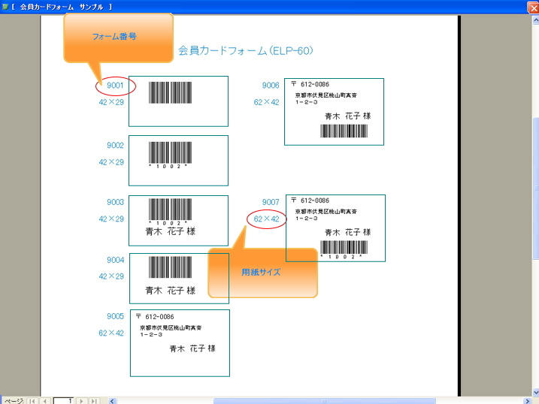Image resolution: width=539 pixels, height=404 pixels.
Task: Click the address 京都市伏見区桃山町 in label 9005
Action: click(x=171, y=328)
